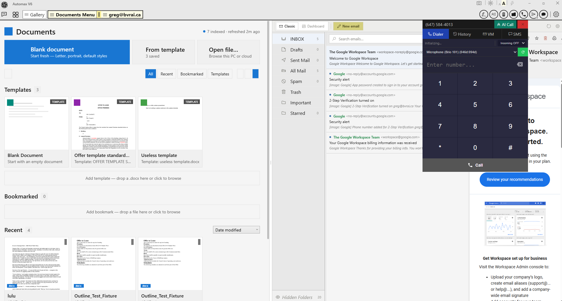This screenshot has width=562, height=301.
Task: Open the chat bubble icon
Action: [544, 14]
